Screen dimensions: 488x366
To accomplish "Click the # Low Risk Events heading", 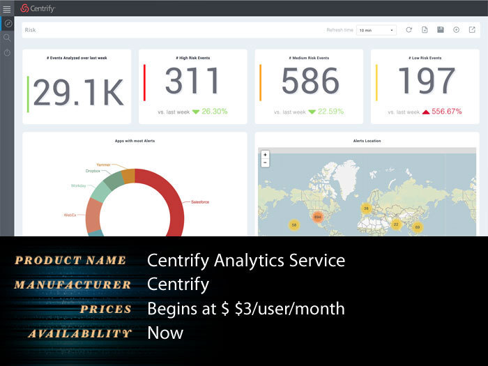I will [425, 58].
